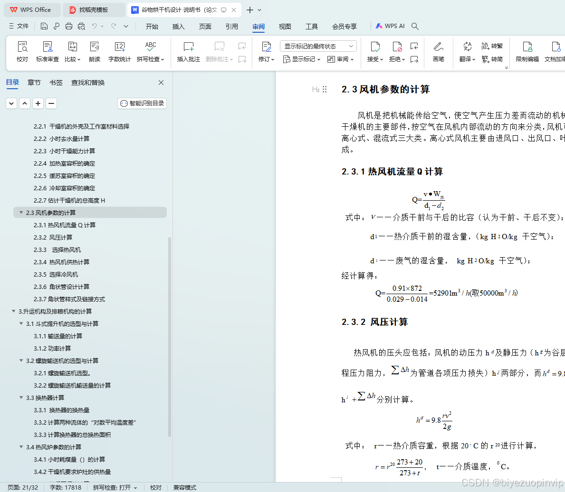This screenshot has width=565, height=492.
Task: Open the 会员专享 tab
Action: pyautogui.click(x=344, y=26)
